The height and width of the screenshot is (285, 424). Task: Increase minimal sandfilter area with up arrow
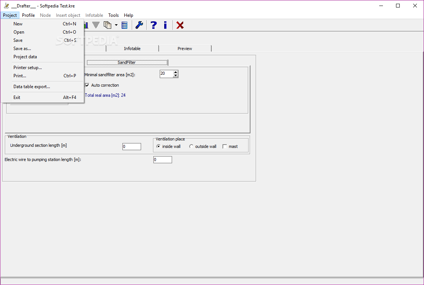tap(175, 72)
